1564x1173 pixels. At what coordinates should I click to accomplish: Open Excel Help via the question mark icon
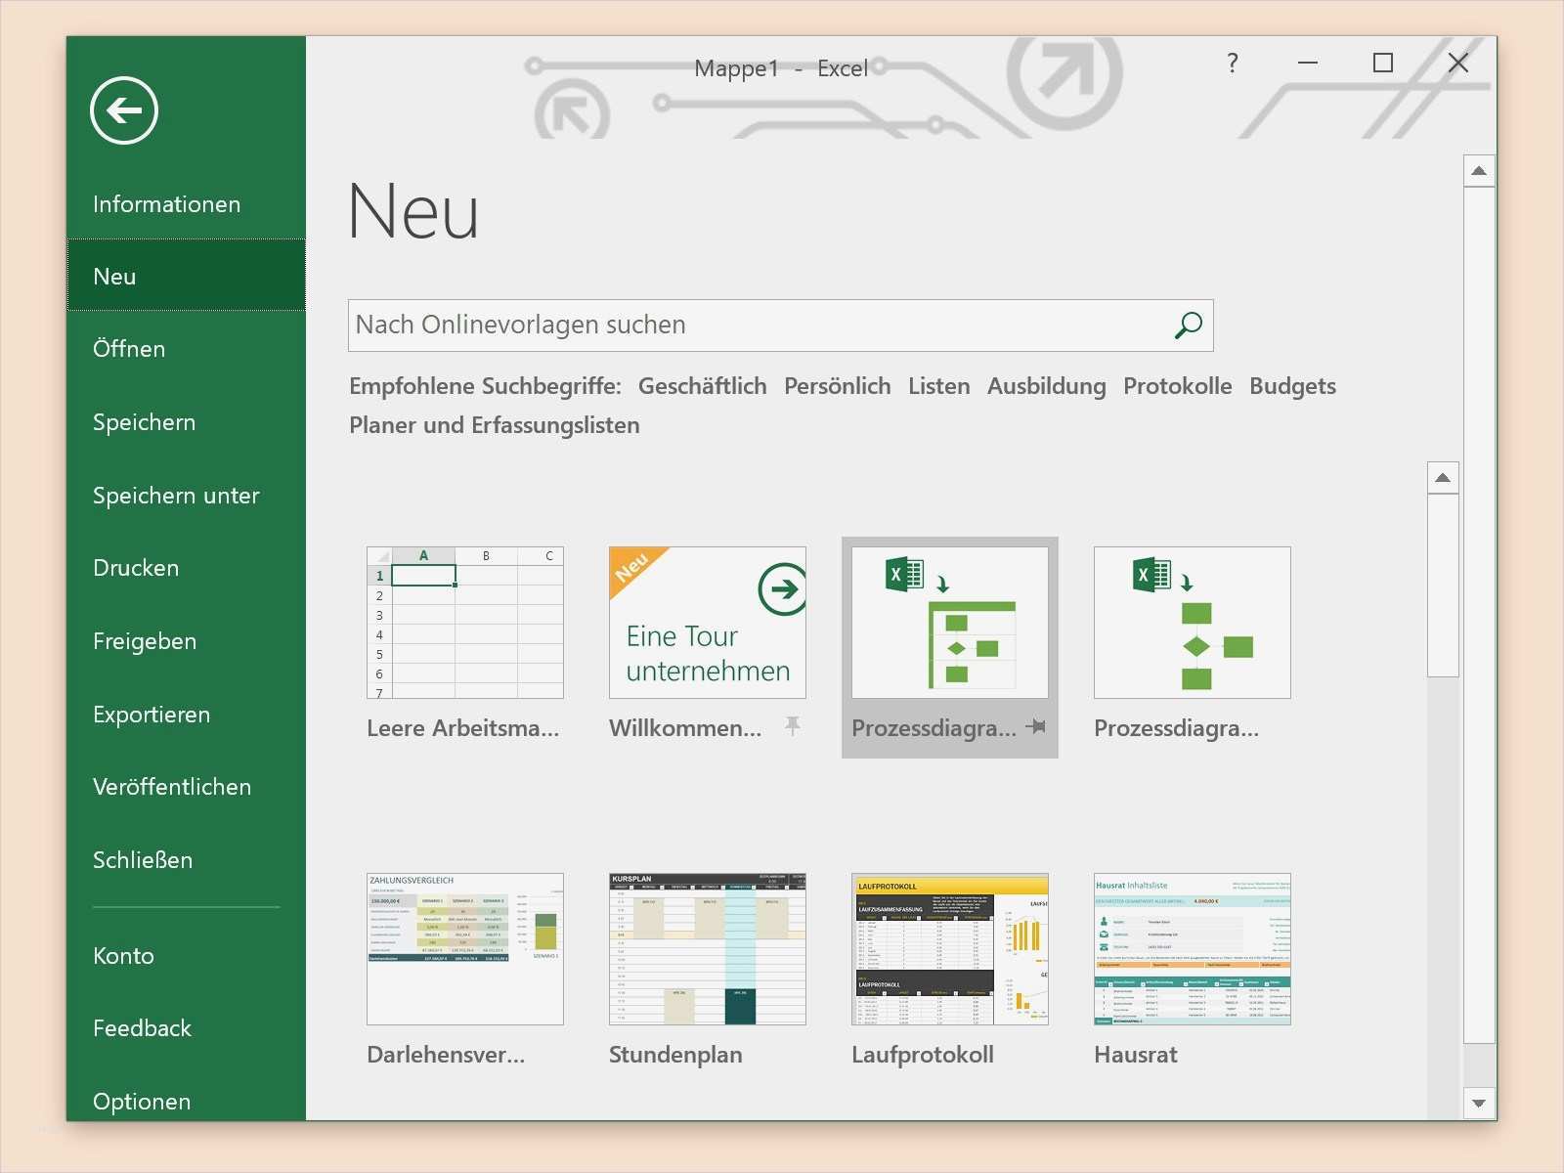coord(1232,64)
